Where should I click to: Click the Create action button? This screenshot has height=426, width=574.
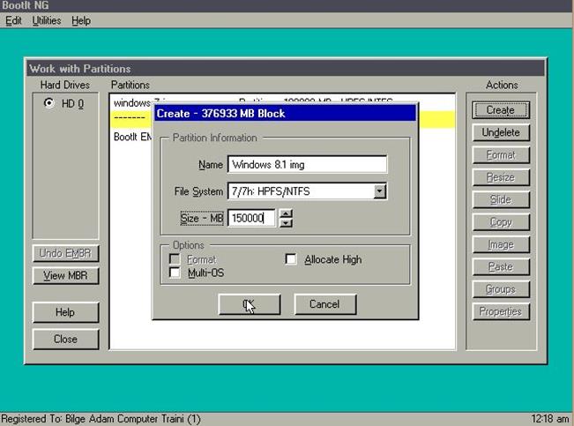[501, 110]
